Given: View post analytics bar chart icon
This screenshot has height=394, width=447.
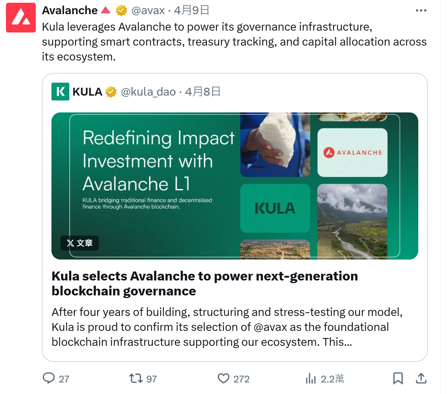Looking at the screenshot, I should pos(311,379).
